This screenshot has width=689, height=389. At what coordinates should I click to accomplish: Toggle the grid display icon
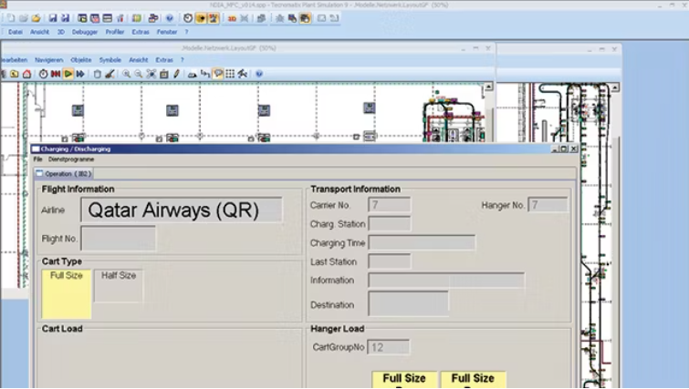(230, 74)
